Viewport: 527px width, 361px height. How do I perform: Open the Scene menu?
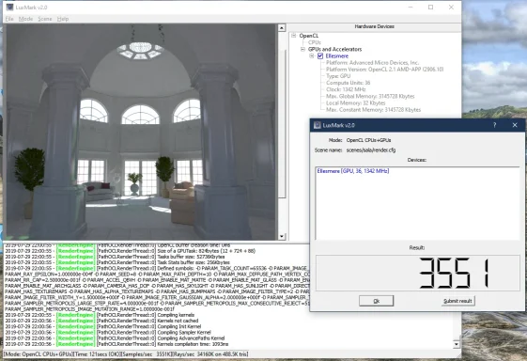45,19
